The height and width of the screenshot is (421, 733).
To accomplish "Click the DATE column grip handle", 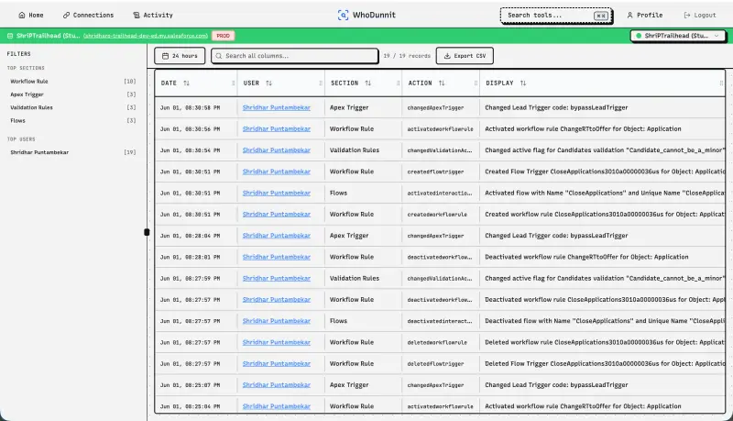I will 233,83.
